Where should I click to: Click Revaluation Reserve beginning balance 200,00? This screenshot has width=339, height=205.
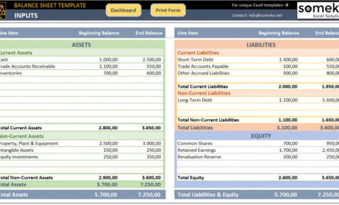(x=291, y=157)
